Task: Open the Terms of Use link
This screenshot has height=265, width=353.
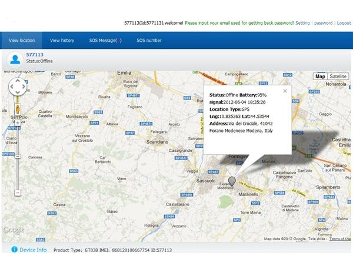Action: click(x=339, y=238)
